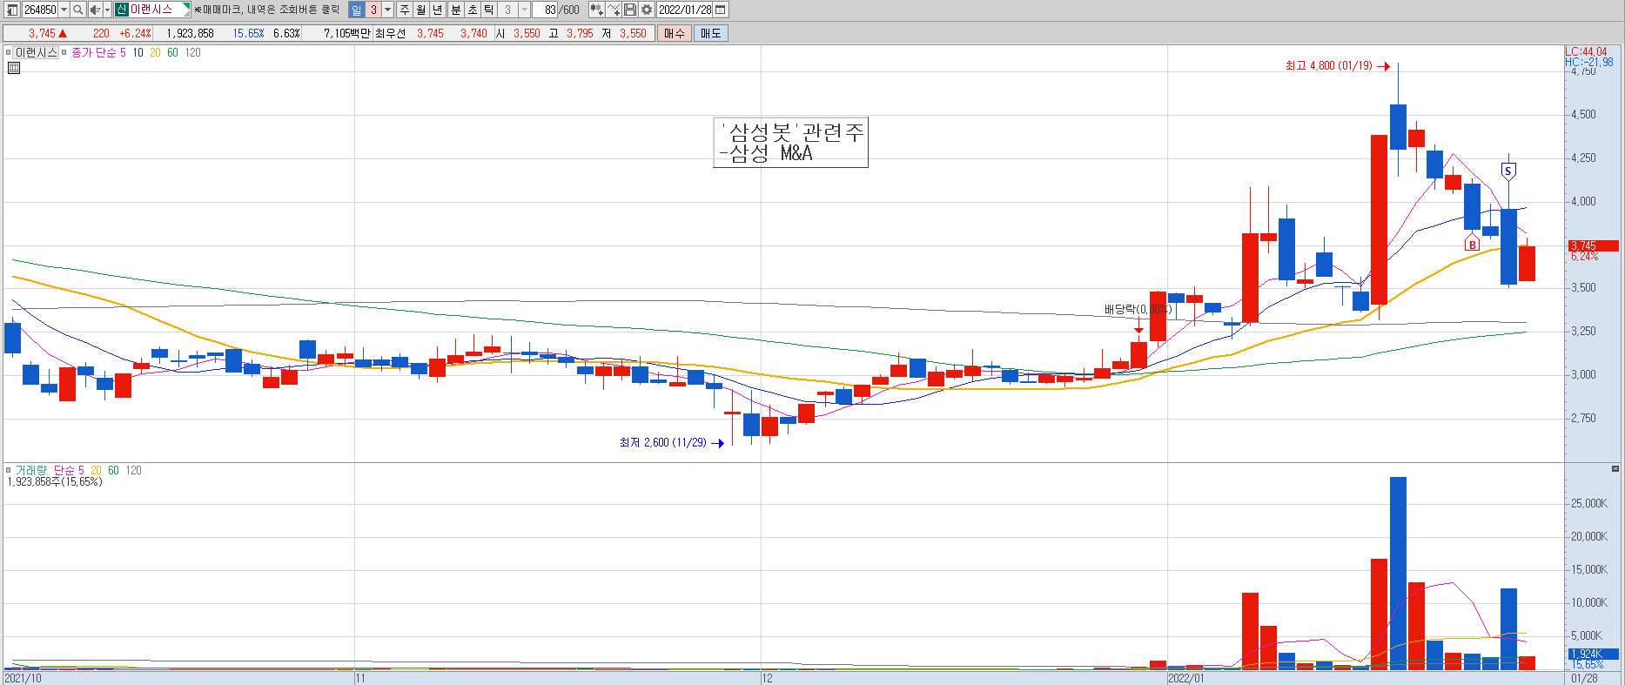Click the add indicator line icon
The width and height of the screenshot is (1625, 685).
click(614, 10)
